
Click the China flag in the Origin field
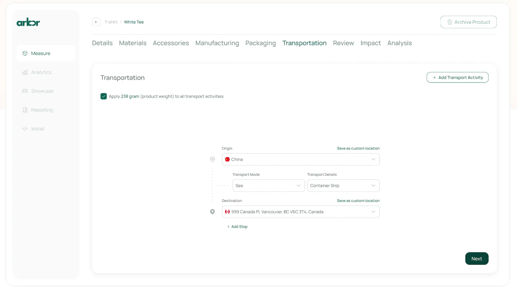tap(227, 159)
